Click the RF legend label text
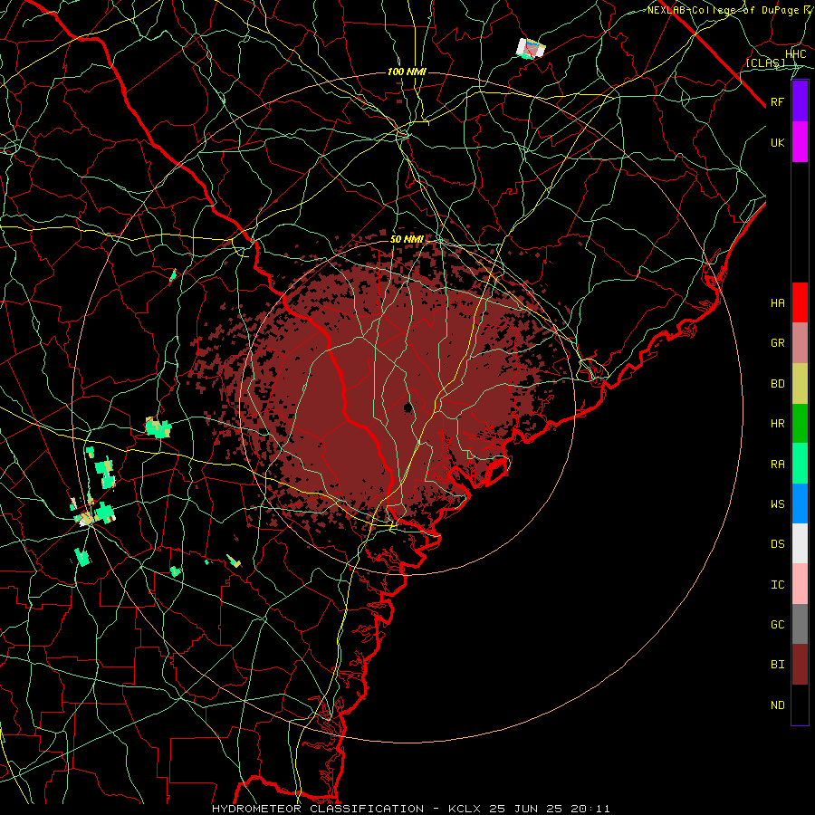This screenshot has height=815, width=815. [778, 101]
